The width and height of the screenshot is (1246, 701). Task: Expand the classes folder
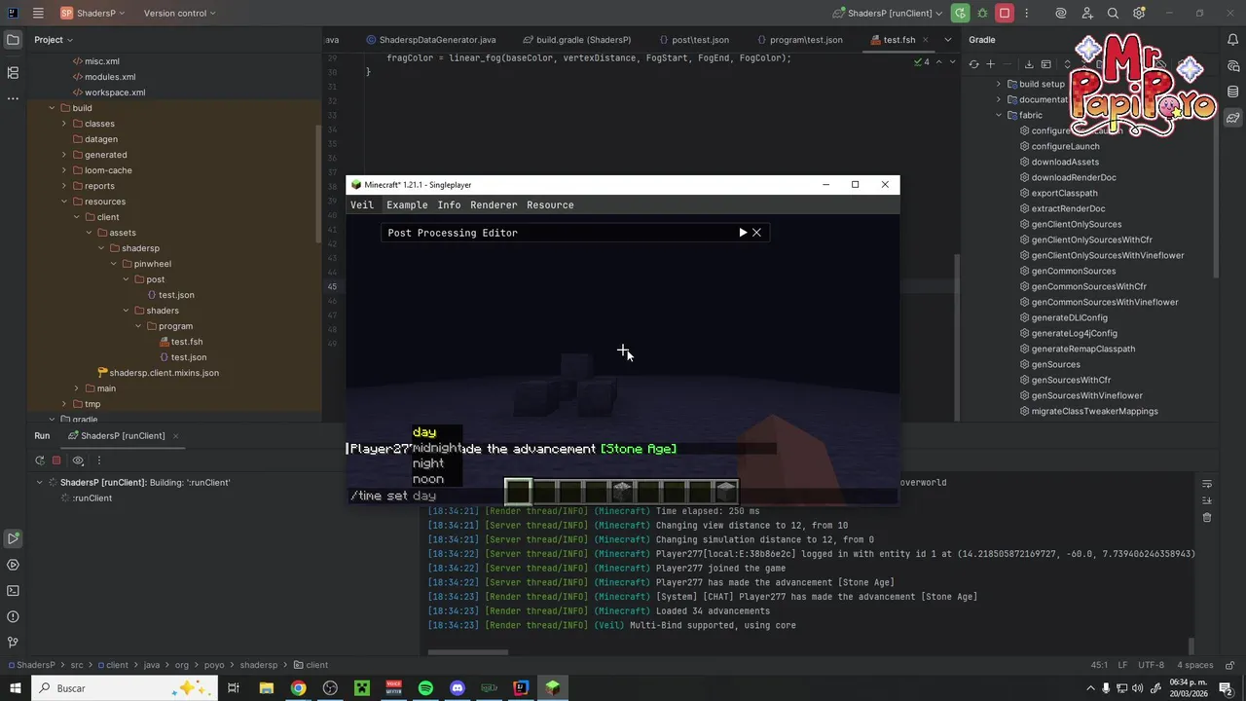(x=64, y=124)
